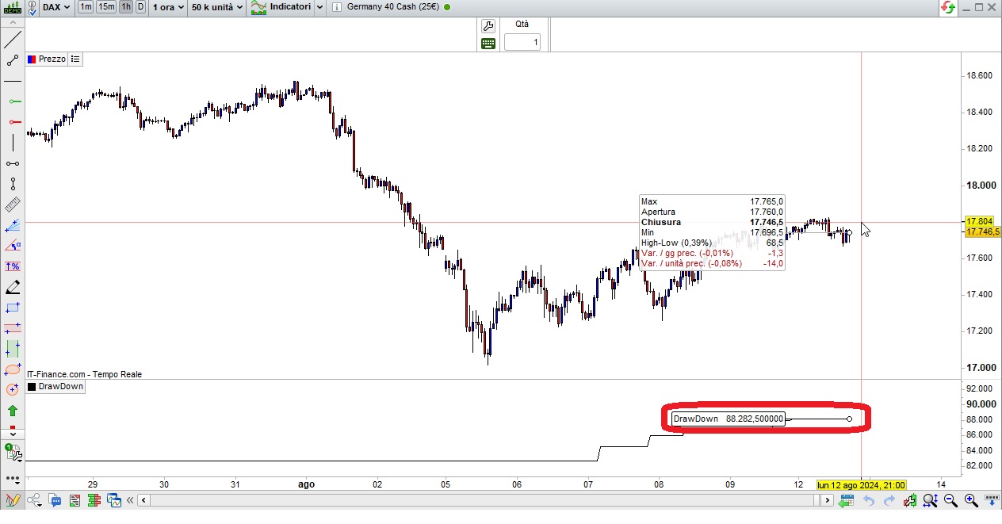Viewport: 1002px width, 524px height.
Task: Toggle the chart link pin icon
Action: click(x=33, y=8)
